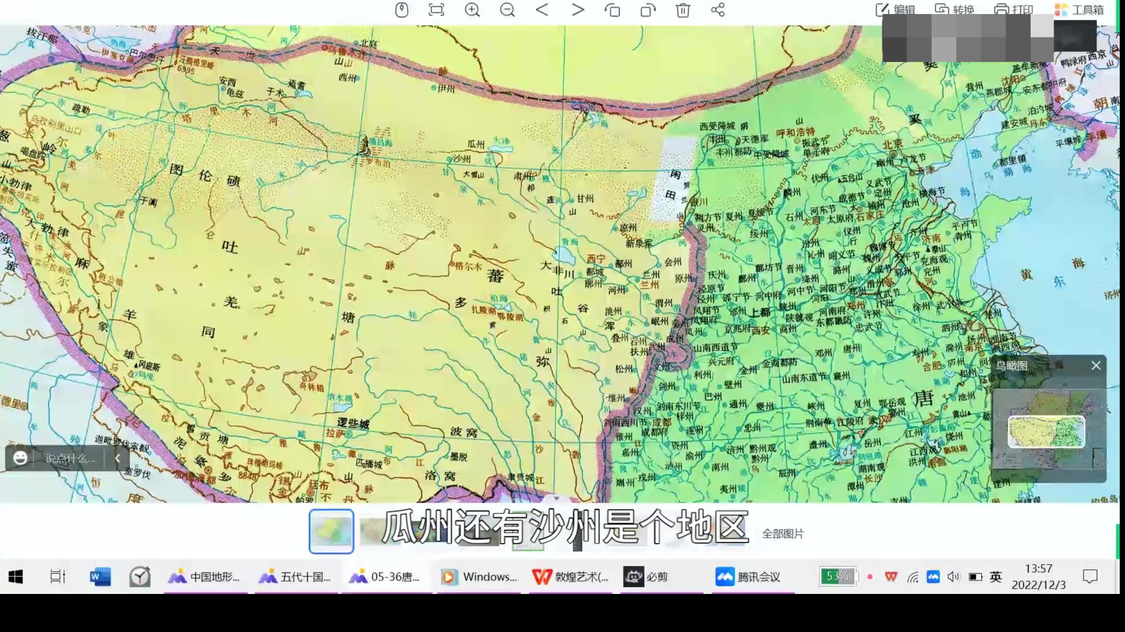Open 全部图片 all images view
Viewport: 1125px width, 632px height.
(x=783, y=534)
